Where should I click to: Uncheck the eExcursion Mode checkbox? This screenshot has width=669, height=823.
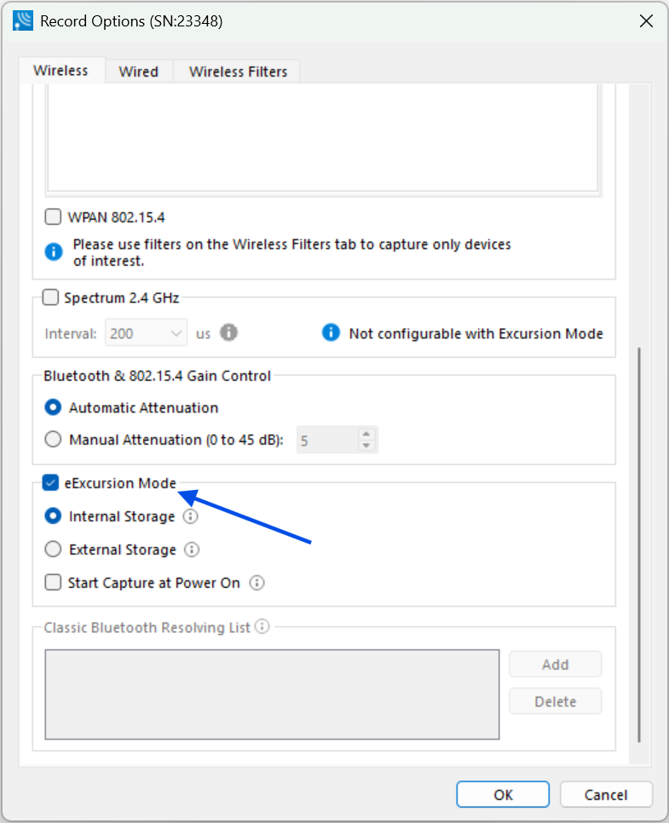pos(50,482)
